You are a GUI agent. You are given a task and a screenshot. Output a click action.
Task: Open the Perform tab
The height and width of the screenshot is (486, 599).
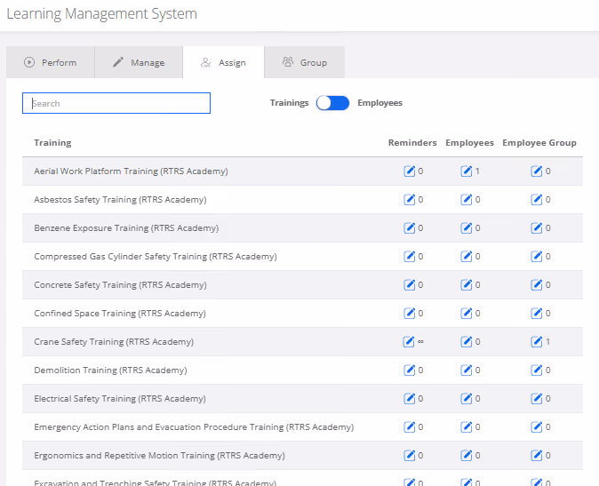[51, 62]
